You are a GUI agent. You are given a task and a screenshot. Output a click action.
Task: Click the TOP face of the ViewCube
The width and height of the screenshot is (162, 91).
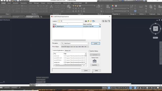click(155, 29)
